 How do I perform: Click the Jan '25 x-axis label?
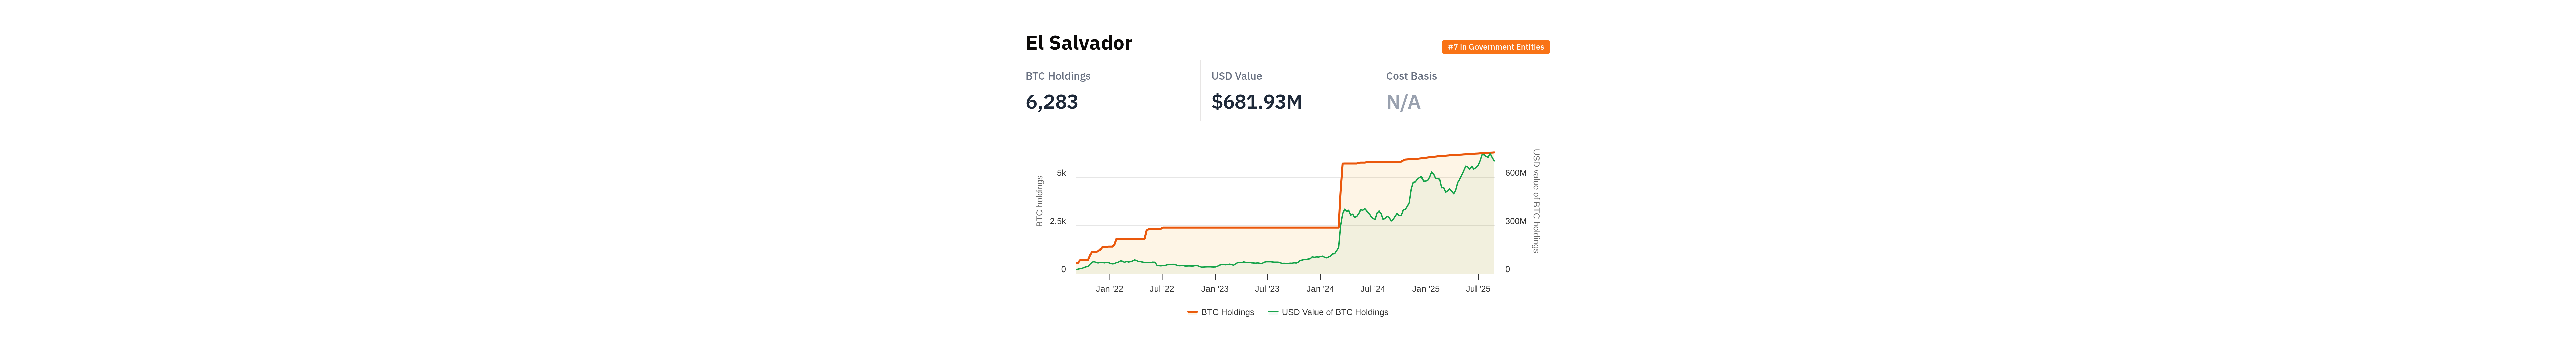point(1426,289)
